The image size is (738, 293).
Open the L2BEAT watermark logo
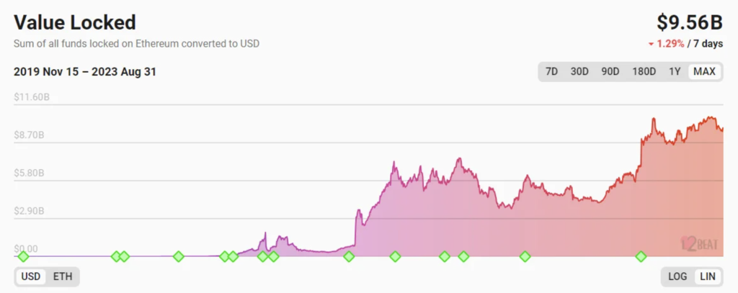(700, 243)
